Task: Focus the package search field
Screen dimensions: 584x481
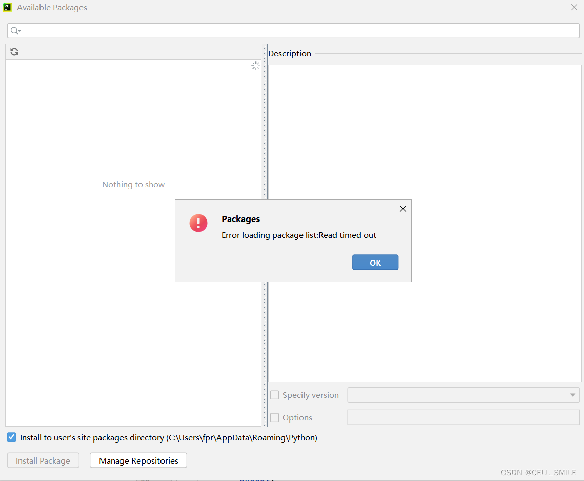Action: (x=293, y=31)
